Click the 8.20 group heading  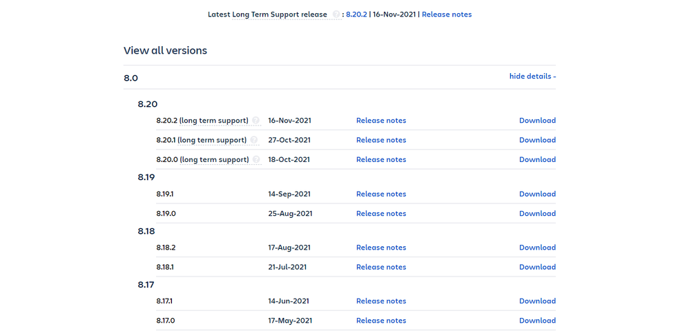147,104
